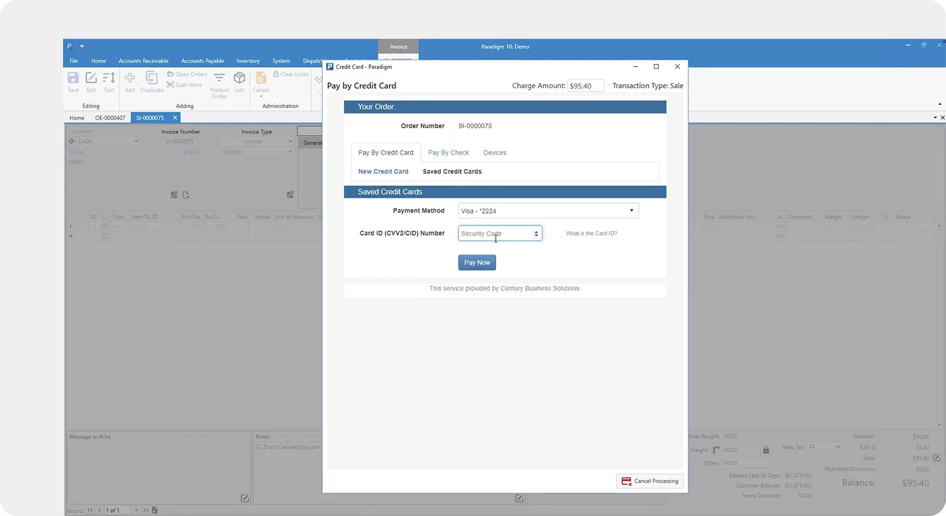Toggle the Freight lock icon
The image size is (946, 516).
766,450
